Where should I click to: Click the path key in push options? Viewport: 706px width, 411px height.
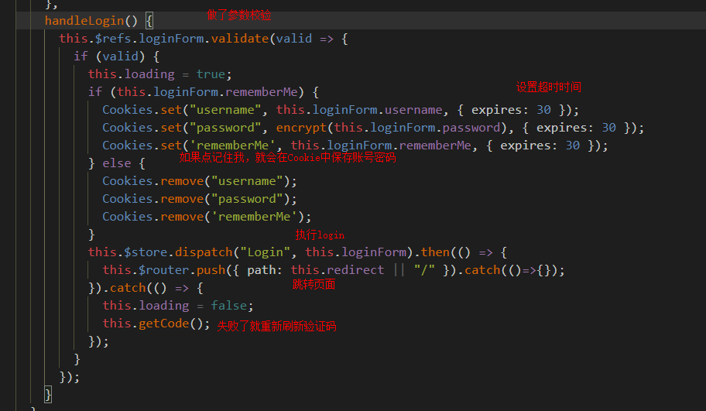pos(262,270)
